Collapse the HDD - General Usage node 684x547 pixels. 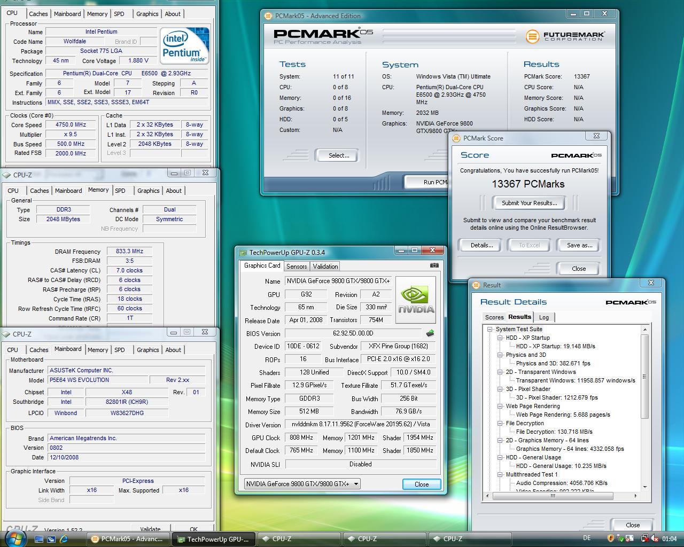click(500, 457)
